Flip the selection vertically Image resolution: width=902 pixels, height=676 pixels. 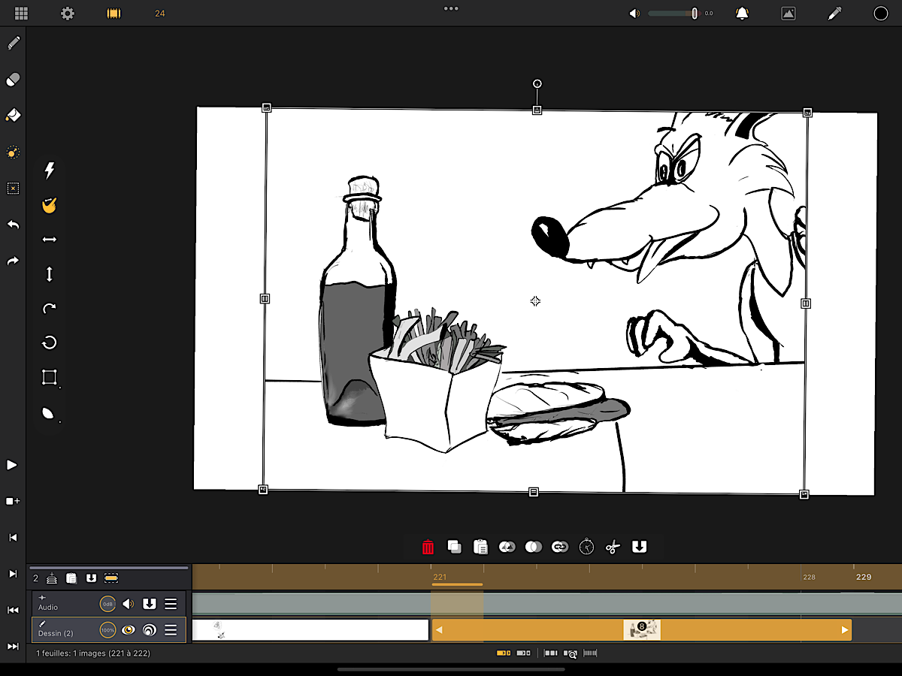[50, 274]
